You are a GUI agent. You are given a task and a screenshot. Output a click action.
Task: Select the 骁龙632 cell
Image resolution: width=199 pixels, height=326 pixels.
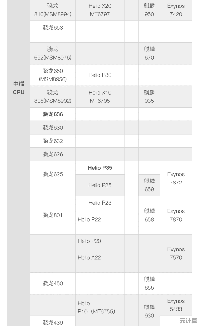click(x=53, y=141)
